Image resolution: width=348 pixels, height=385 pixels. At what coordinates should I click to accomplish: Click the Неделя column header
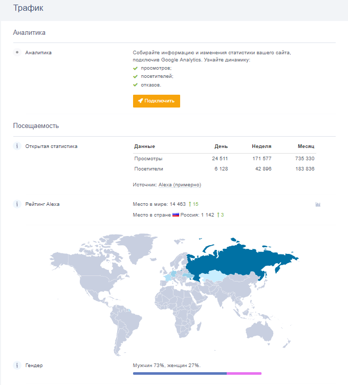pos(262,146)
